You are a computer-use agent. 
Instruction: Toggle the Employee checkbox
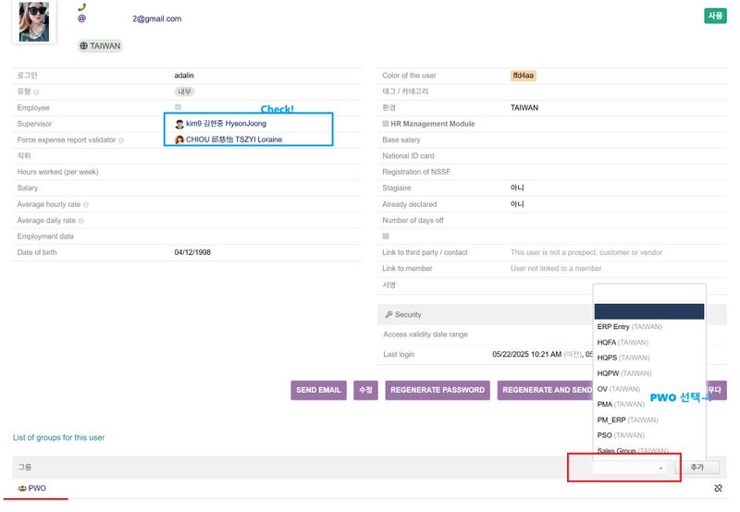[x=179, y=108]
